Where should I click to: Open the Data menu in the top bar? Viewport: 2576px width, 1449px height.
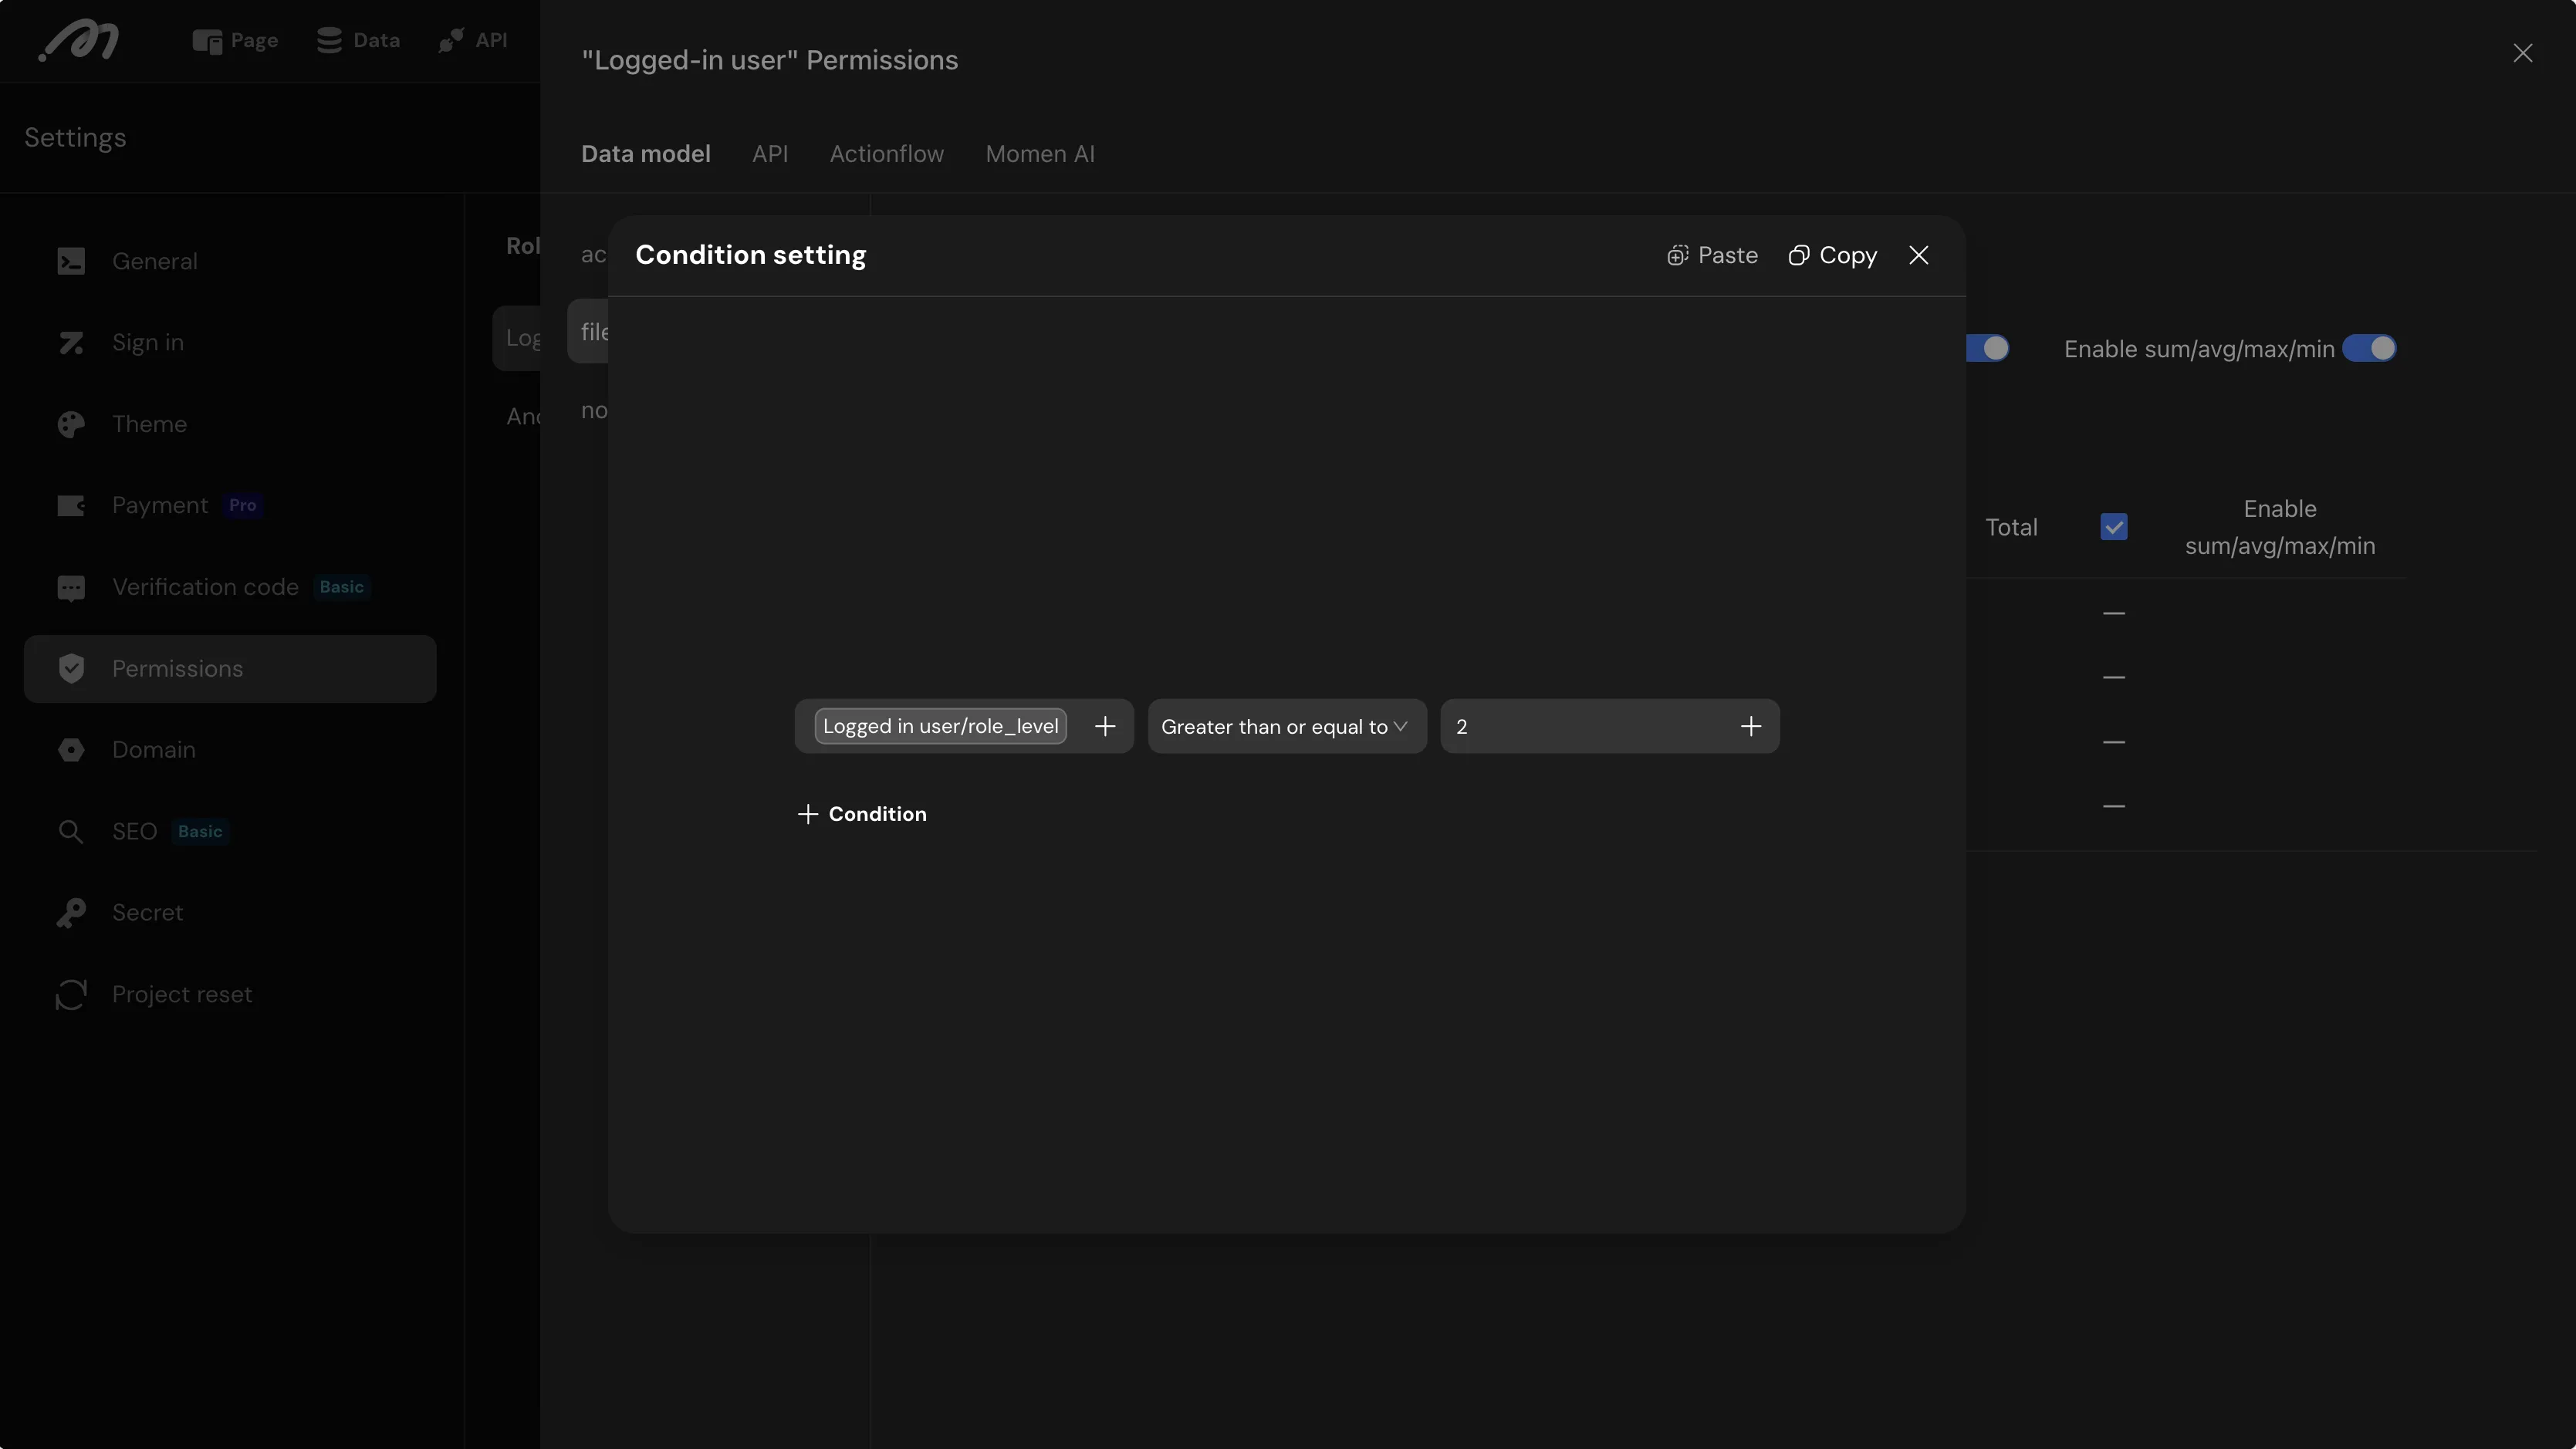pyautogui.click(x=359, y=41)
